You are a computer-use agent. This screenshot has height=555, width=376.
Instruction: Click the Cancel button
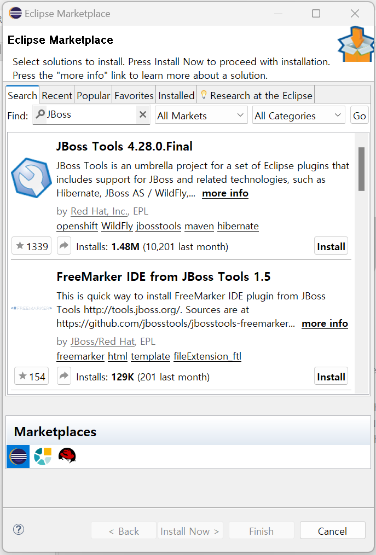(x=332, y=530)
